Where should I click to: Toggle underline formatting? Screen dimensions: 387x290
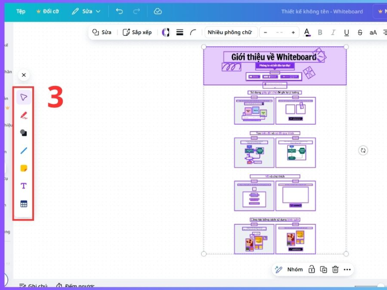pyautogui.click(x=346, y=32)
